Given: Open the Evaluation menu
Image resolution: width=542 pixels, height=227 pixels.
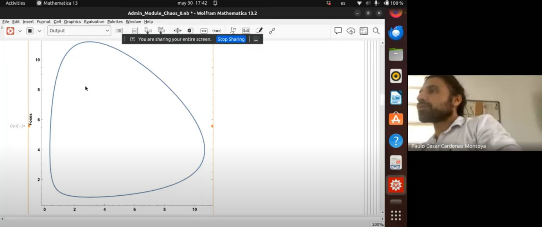Looking at the screenshot, I should pyautogui.click(x=94, y=22).
